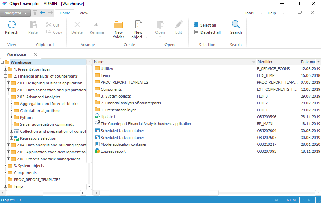321x203 pixels.
Task: Switch to the View ribbon tab
Action: click(x=84, y=13)
